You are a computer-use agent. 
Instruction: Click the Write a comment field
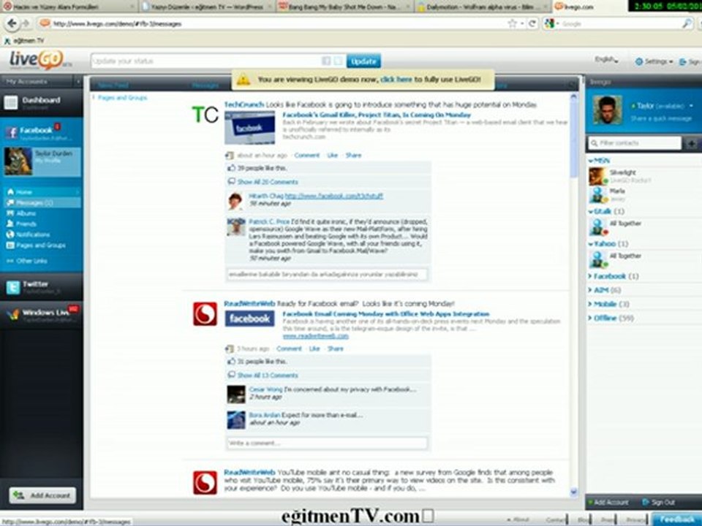pyautogui.click(x=327, y=443)
